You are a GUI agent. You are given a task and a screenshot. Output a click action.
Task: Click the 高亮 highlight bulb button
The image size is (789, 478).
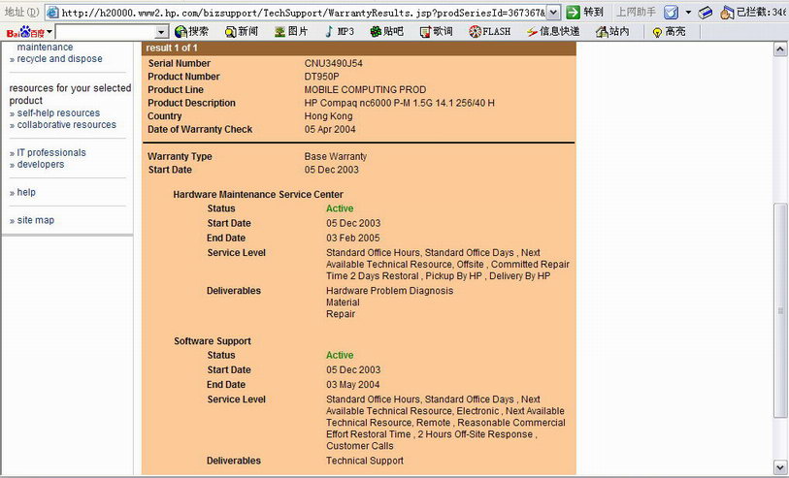(x=670, y=32)
